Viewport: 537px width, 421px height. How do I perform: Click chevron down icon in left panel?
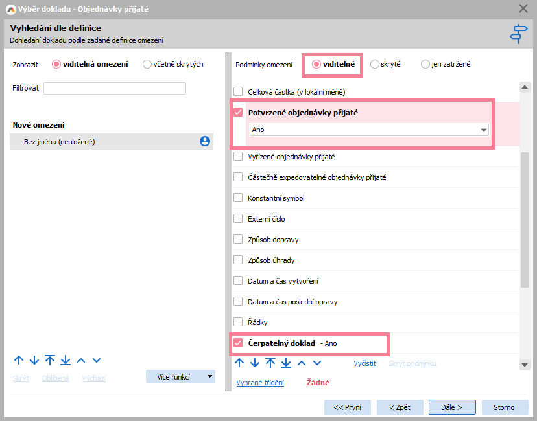[97, 360]
